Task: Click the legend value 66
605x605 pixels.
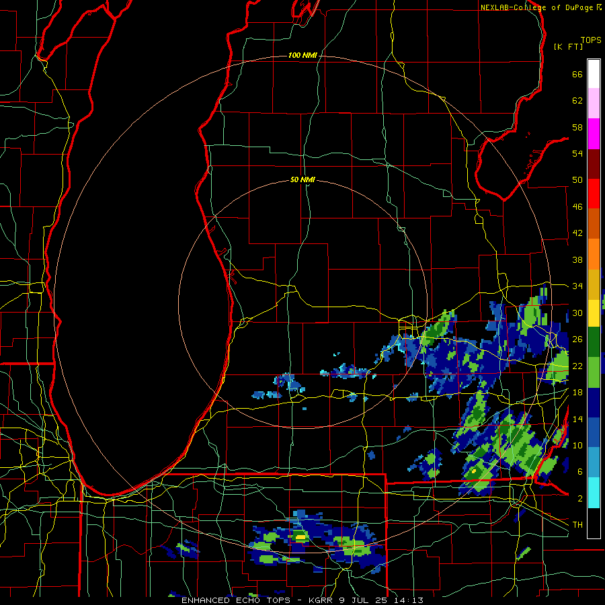Action: click(577, 74)
